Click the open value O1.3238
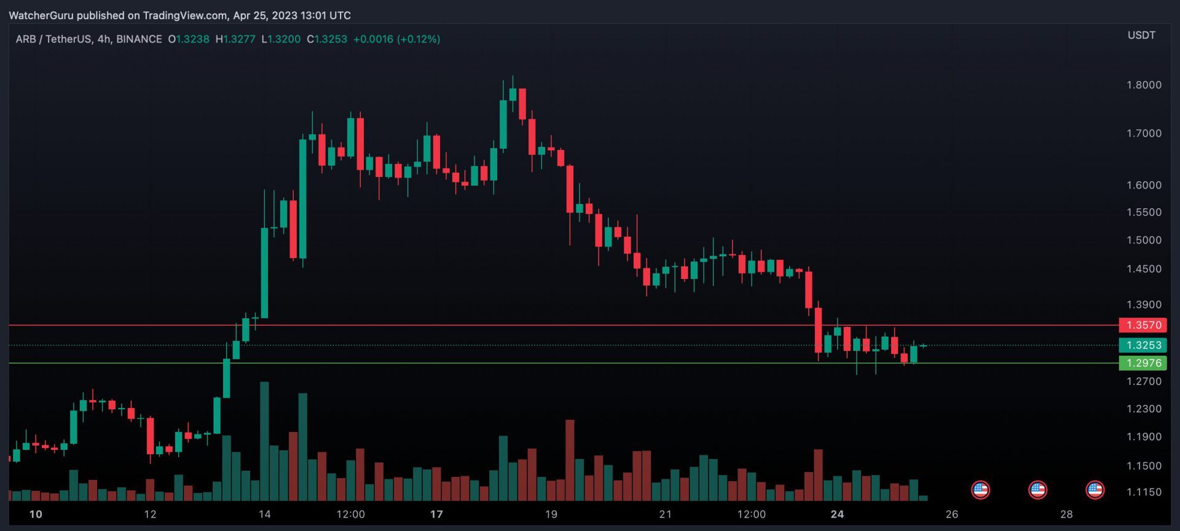1180x531 pixels. pos(189,39)
